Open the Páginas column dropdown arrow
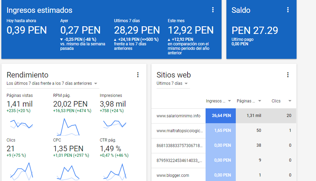Image resolution: width=316 pixels, height=181 pixels. [x=260, y=101]
